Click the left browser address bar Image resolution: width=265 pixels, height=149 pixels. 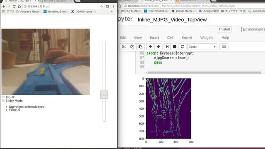[63, 7]
